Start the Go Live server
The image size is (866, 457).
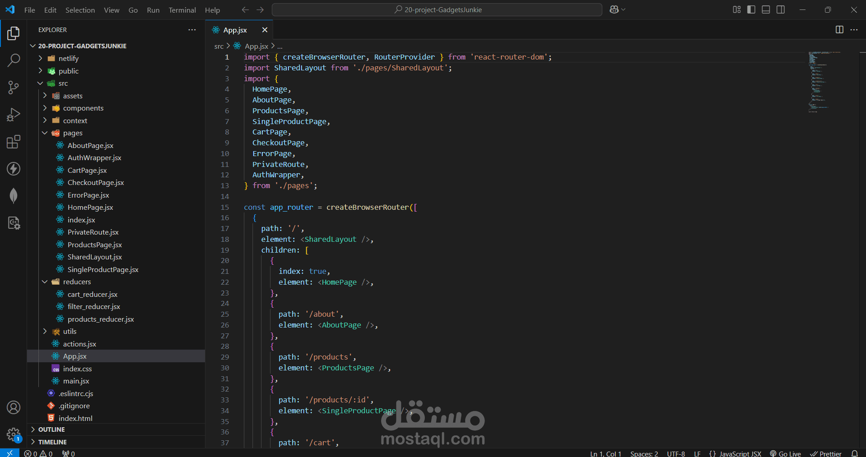point(786,453)
